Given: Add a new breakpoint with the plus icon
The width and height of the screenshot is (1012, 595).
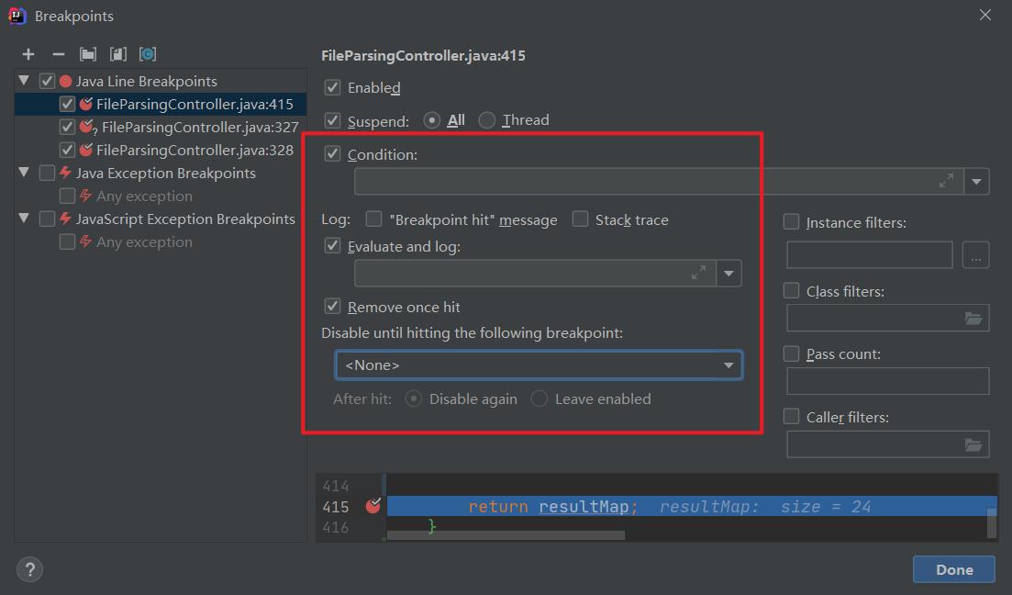Looking at the screenshot, I should click(x=28, y=54).
